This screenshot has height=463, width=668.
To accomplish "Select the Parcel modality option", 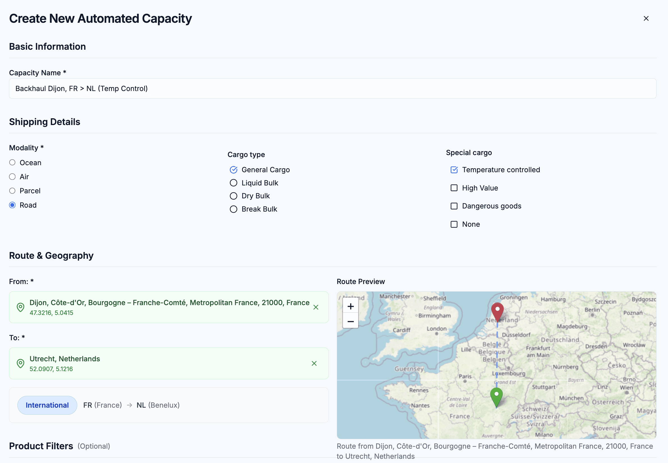I will pos(12,191).
